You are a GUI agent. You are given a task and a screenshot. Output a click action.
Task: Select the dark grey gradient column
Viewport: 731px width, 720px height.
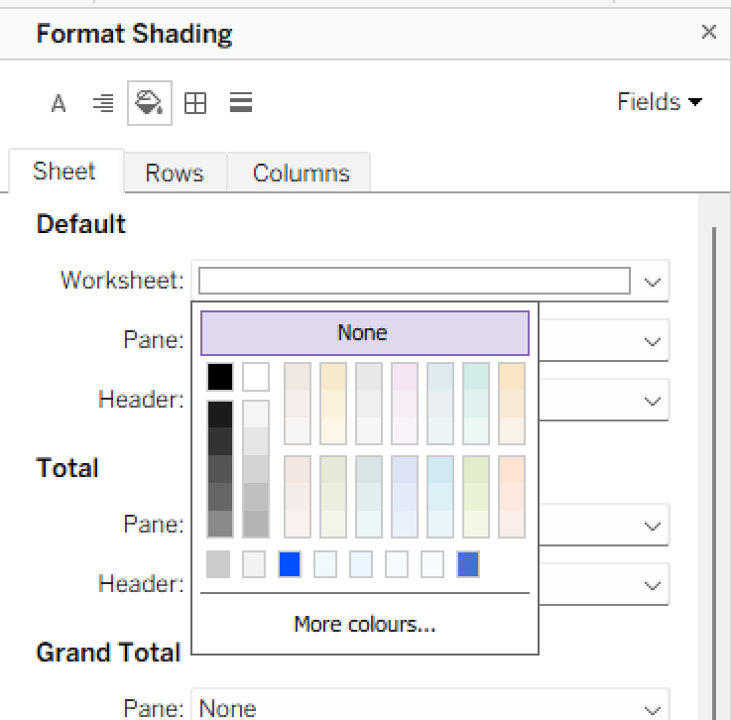(x=220, y=469)
